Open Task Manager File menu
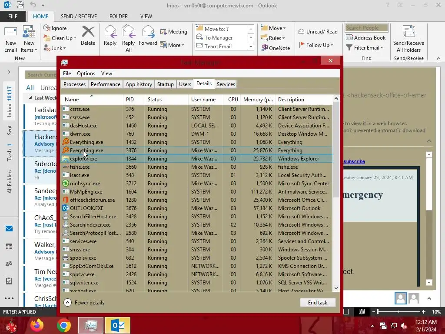 pyautogui.click(x=67, y=73)
